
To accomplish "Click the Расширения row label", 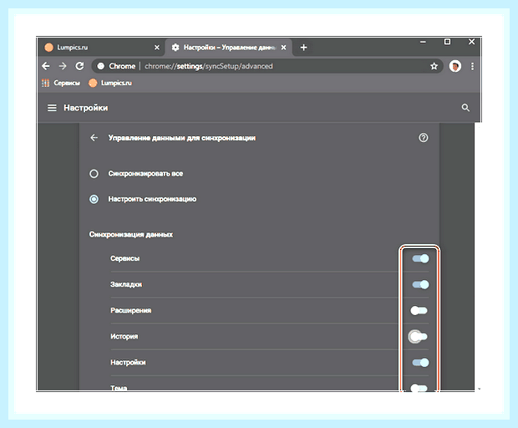I will coord(131,310).
